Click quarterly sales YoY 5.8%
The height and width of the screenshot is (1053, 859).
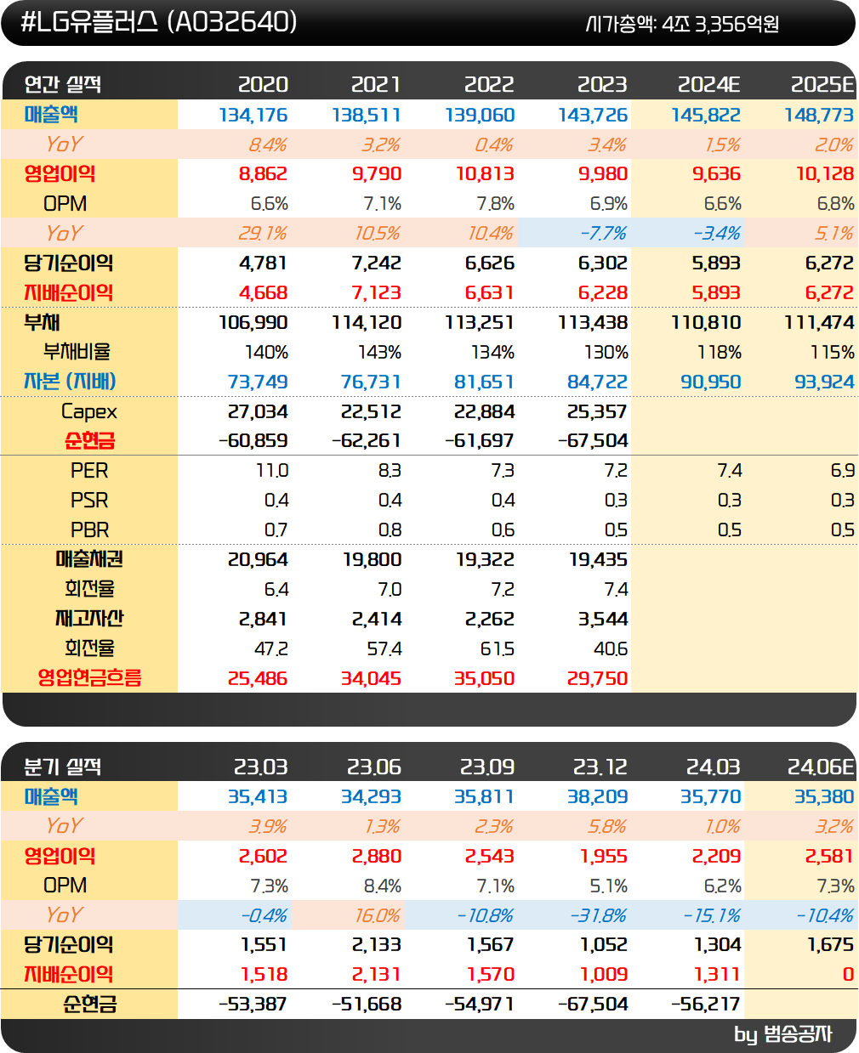[x=607, y=826]
